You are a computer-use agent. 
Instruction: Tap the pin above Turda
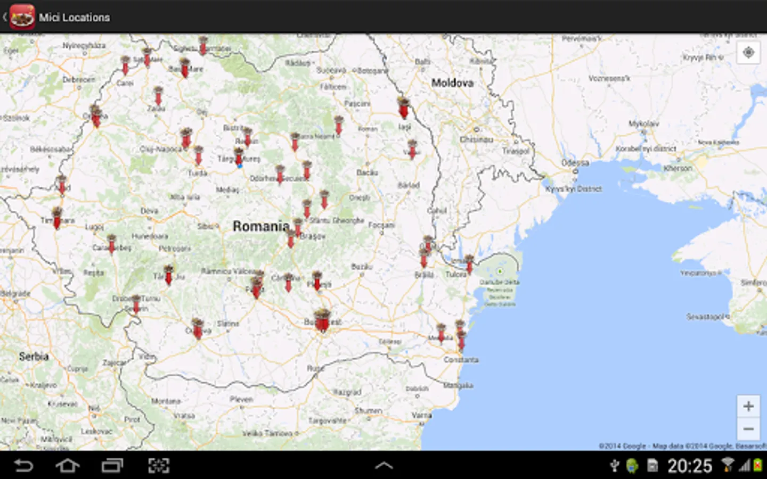tap(198, 156)
